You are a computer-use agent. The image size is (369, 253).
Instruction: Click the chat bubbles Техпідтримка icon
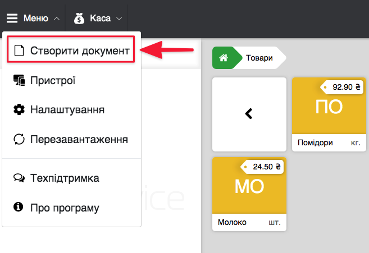pyautogui.click(x=19, y=178)
